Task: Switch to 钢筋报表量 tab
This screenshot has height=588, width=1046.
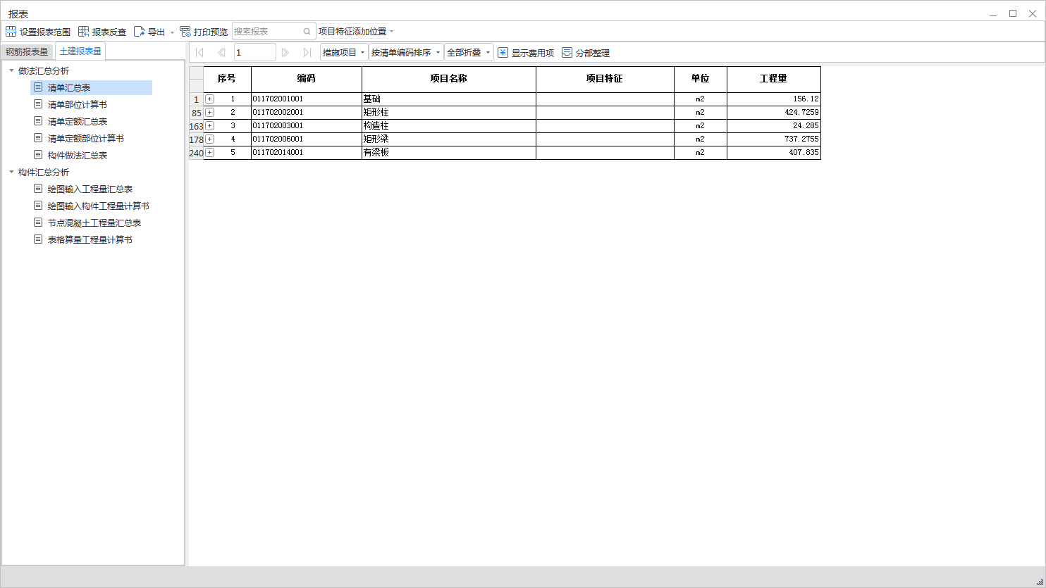Action: point(27,51)
